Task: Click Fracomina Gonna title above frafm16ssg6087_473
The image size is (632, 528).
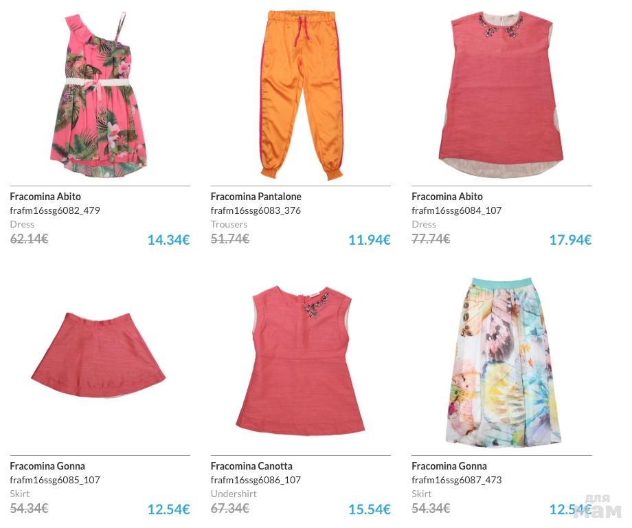Action: (449, 466)
